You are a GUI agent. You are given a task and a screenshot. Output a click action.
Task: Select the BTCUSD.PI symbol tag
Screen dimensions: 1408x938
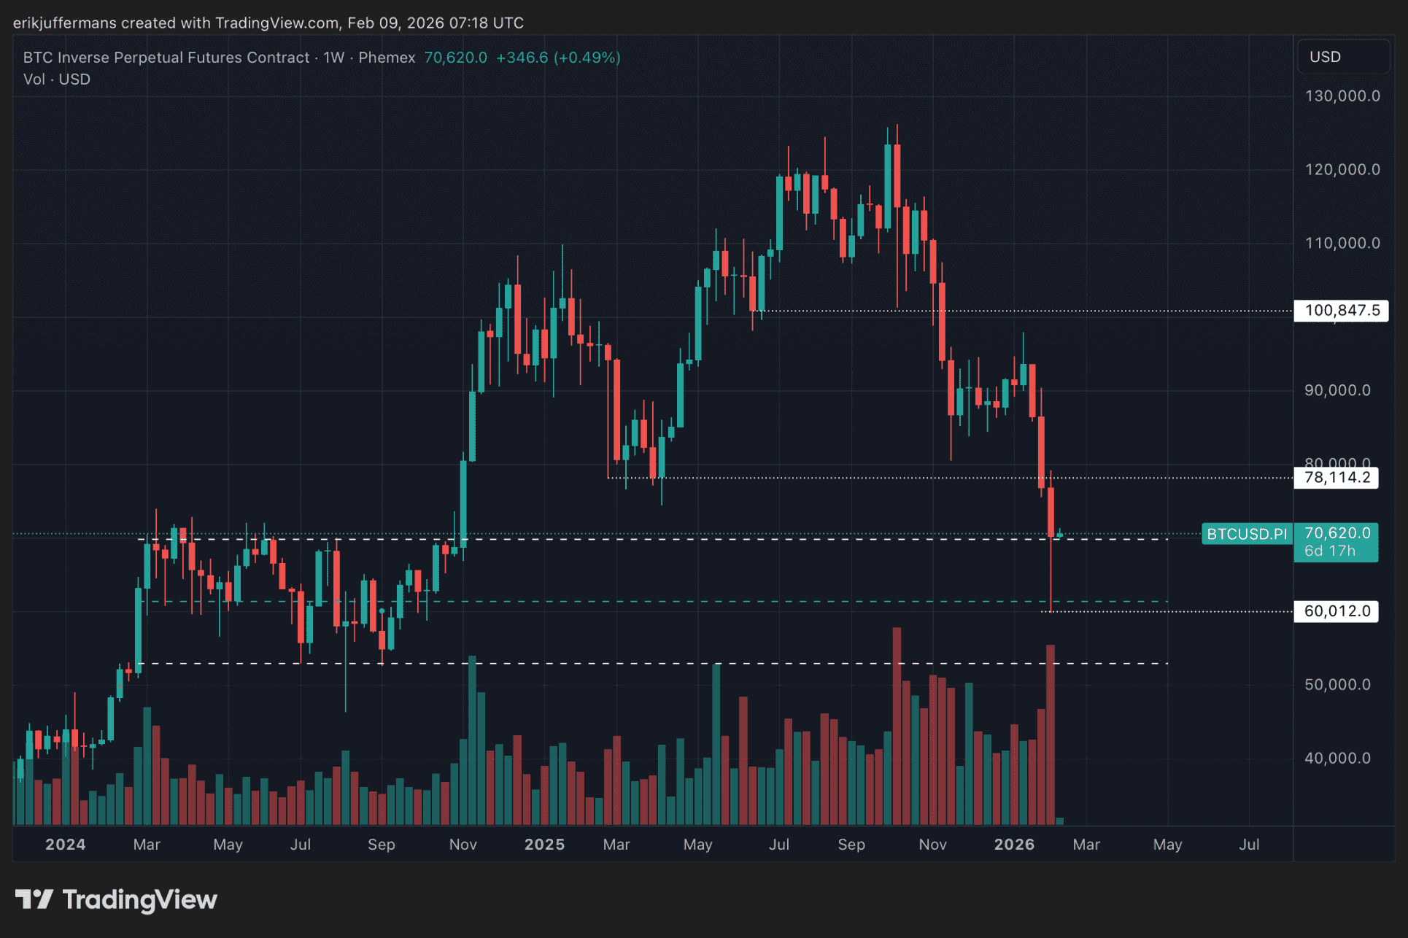point(1246,534)
